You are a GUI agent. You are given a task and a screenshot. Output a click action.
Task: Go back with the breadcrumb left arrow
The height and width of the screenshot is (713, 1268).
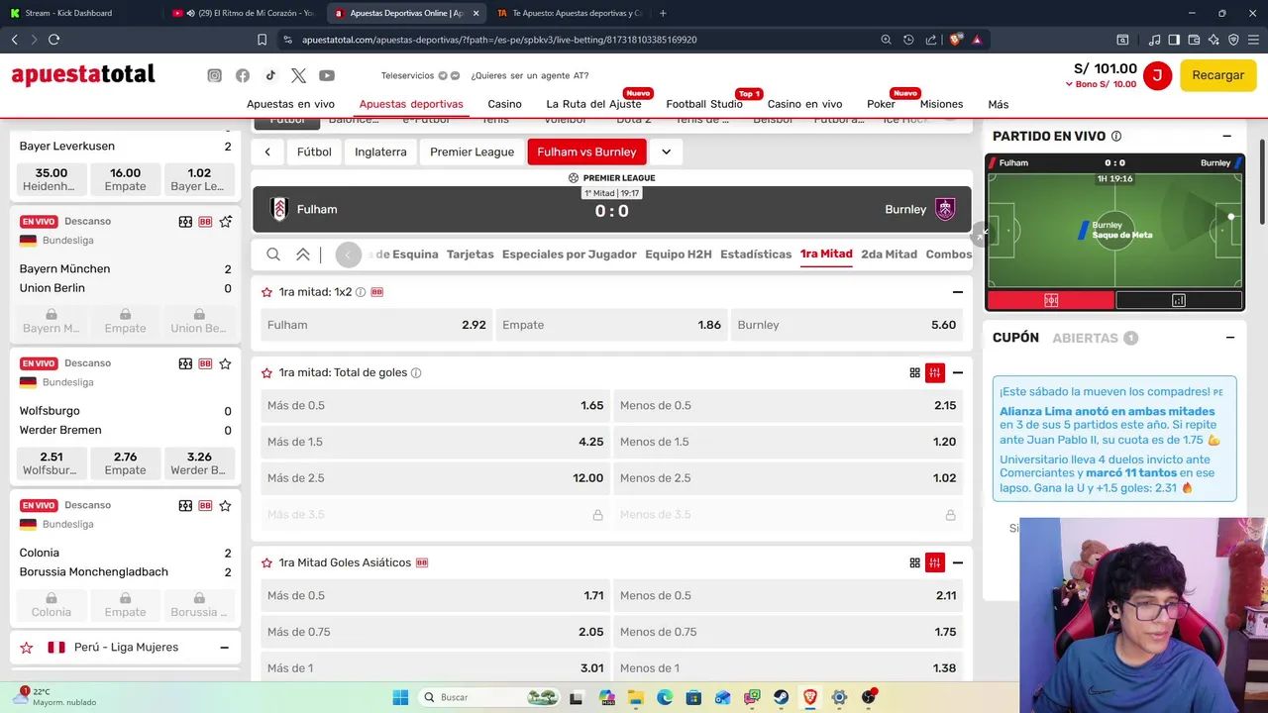coord(267,152)
